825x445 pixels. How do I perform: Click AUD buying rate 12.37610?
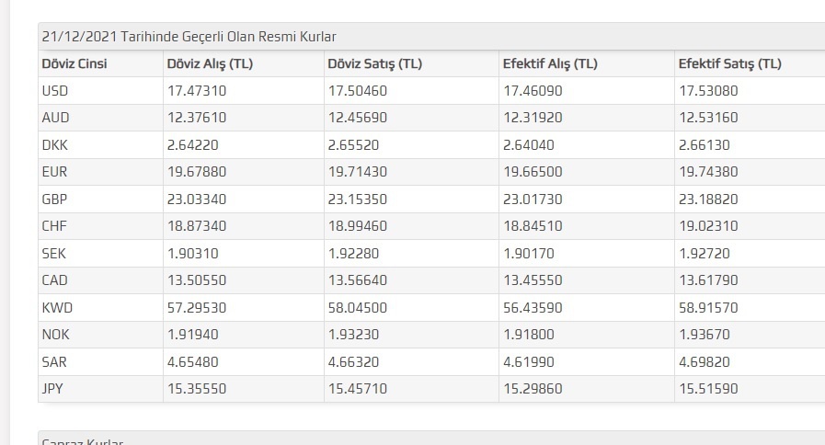196,118
